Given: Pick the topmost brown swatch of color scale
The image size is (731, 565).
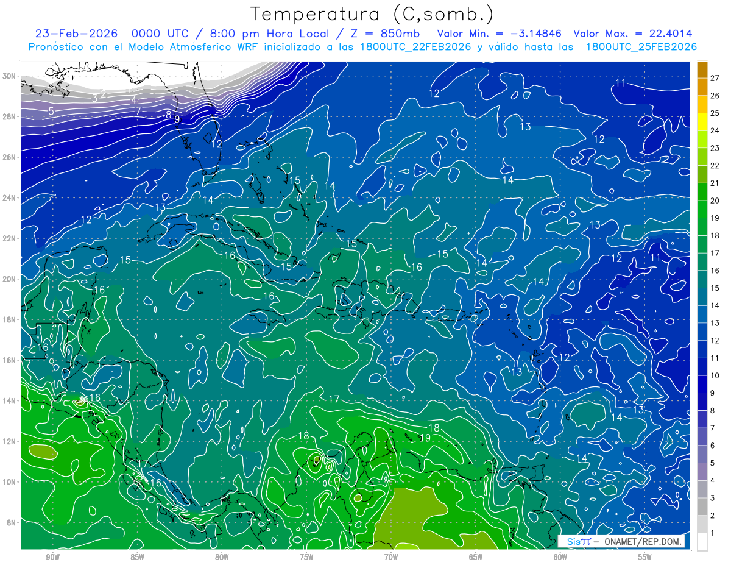Looking at the screenshot, I should [x=702, y=69].
